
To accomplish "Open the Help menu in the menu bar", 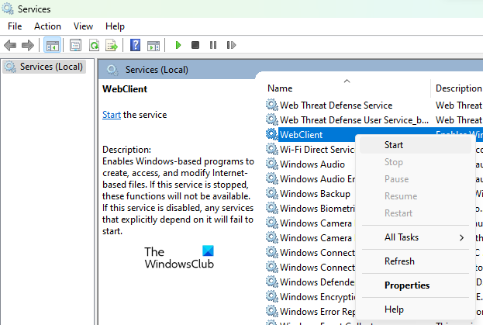I will (x=115, y=26).
